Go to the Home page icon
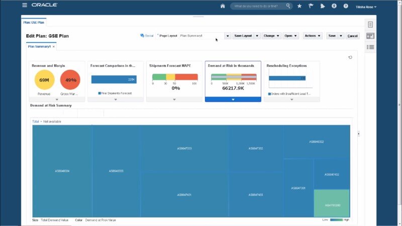Screen dimensions: 402x226 [223, 6]
